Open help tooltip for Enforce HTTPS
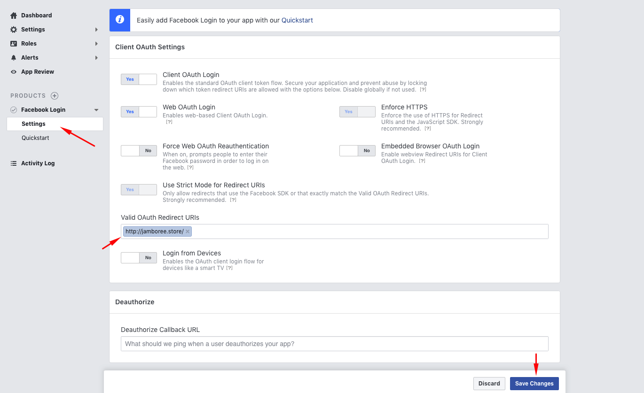Screen dimensions: 644x393 pyautogui.click(x=428, y=129)
